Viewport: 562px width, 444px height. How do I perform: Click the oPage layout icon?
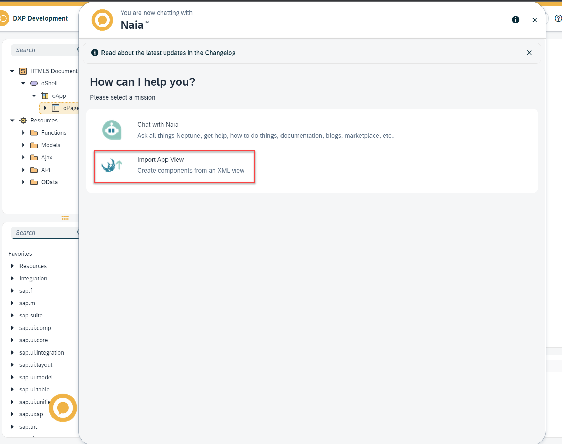[56, 108]
